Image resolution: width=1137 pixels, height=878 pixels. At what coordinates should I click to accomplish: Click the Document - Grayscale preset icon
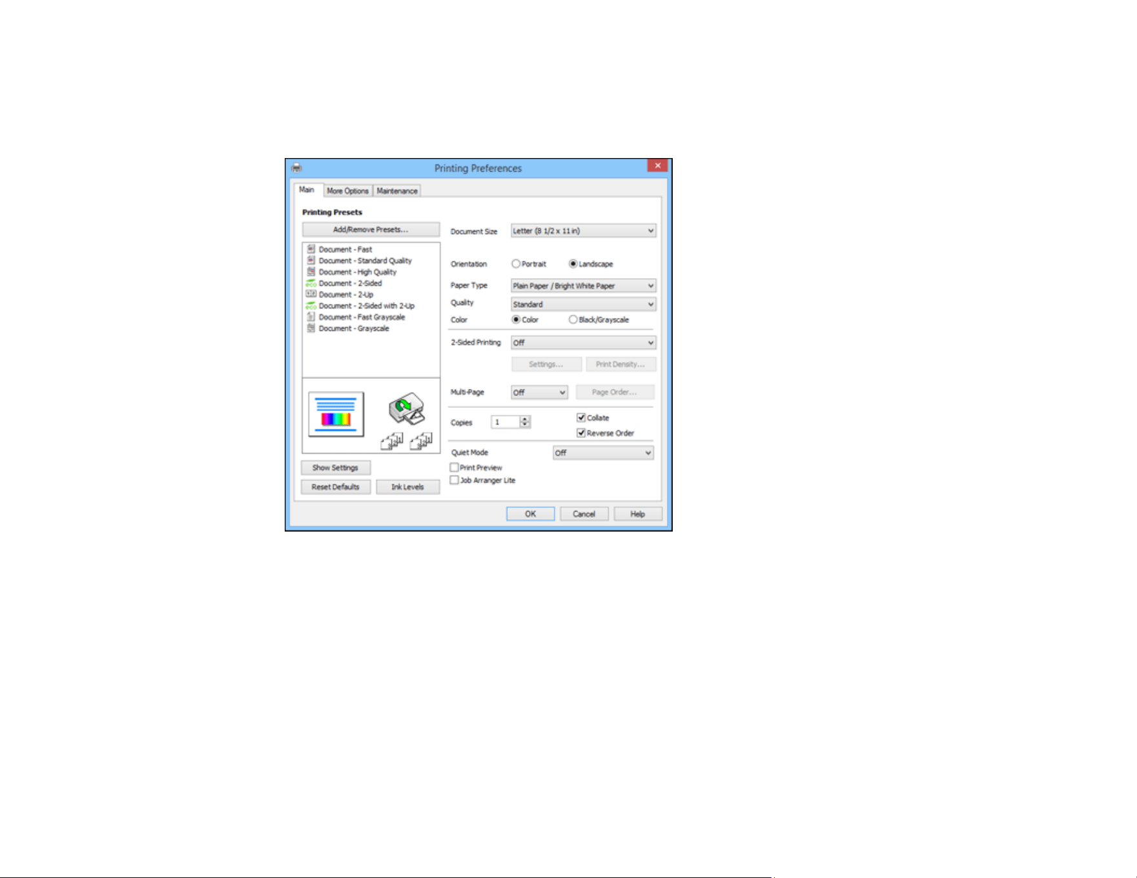pyautogui.click(x=311, y=328)
